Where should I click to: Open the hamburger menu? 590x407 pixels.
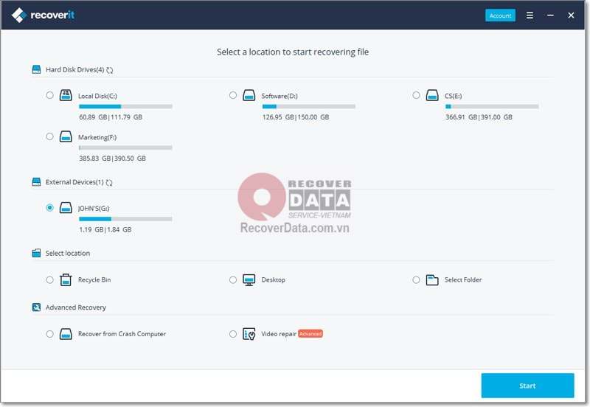coord(530,15)
